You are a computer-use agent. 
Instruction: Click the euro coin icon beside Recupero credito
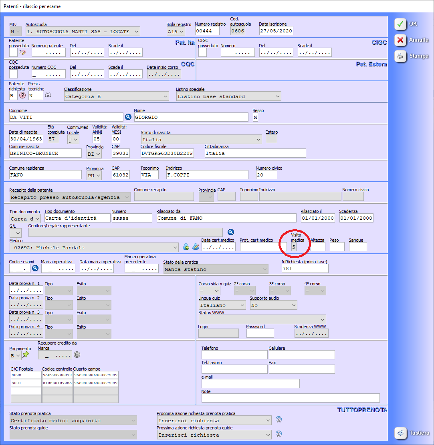point(77,355)
